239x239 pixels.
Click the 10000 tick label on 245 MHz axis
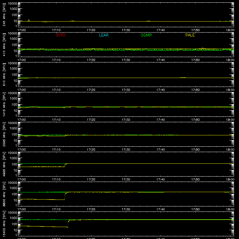click(13, 4)
